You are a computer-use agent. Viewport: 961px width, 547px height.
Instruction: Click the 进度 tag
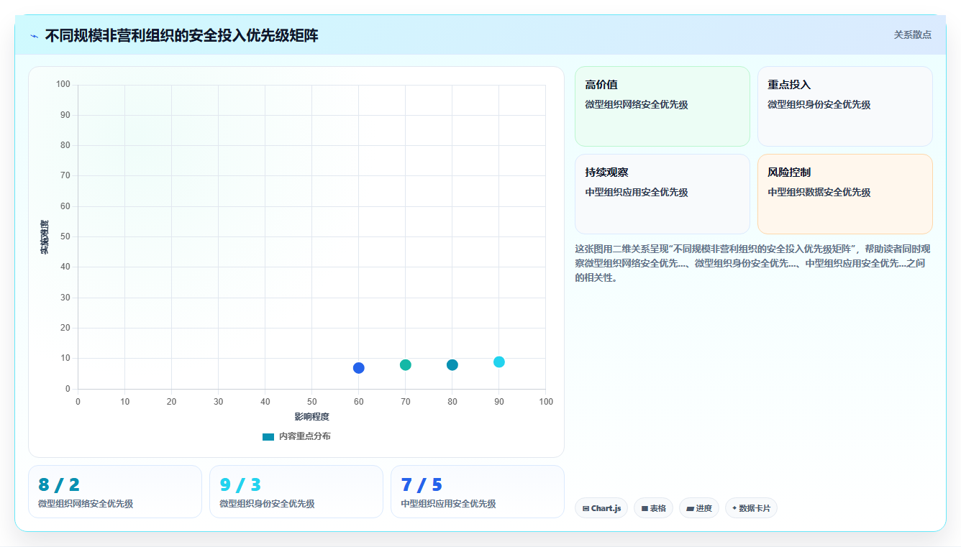click(699, 508)
